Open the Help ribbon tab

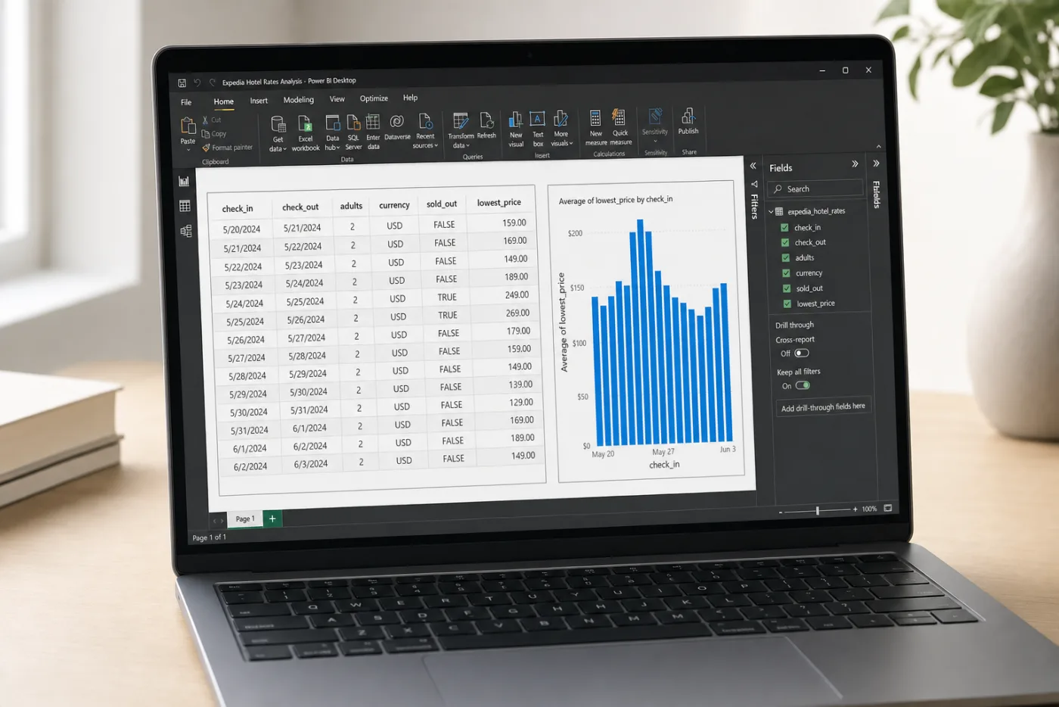coord(410,98)
